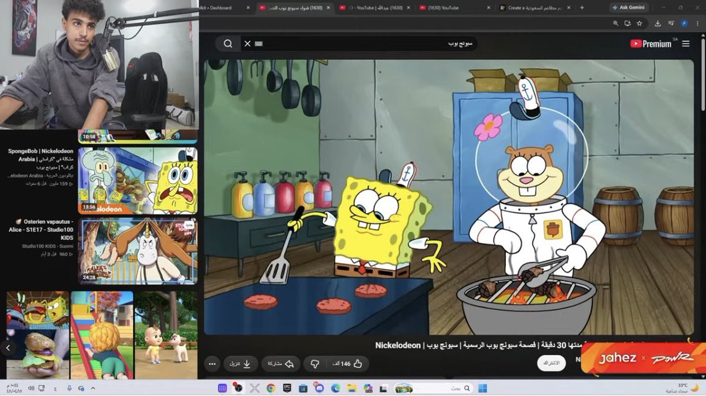This screenshot has height=396, width=706.
Task: Click the install/cast icon beside the star
Action: pyautogui.click(x=628, y=24)
